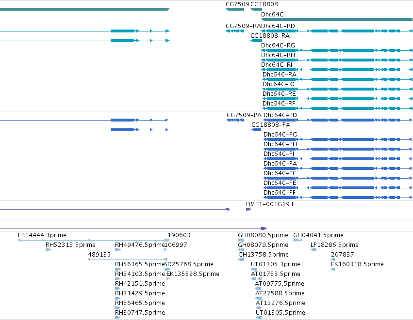This screenshot has height=320, width=413.
Task: Select EST GH08079.5prime
Action: (x=263, y=245)
